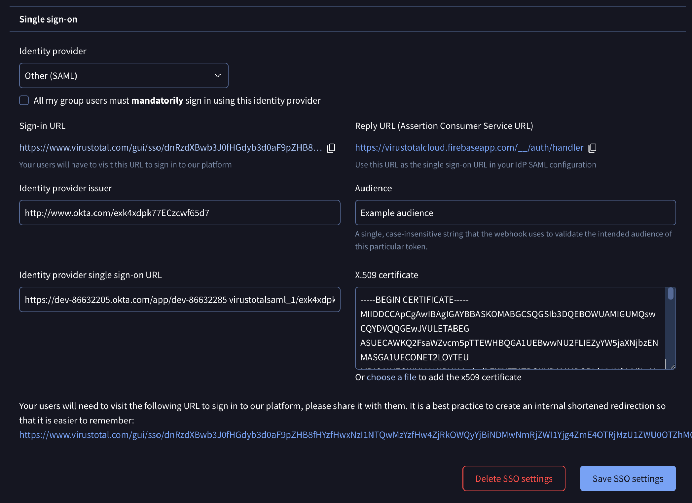The width and height of the screenshot is (692, 503).
Task: Click the Audience input field
Action: click(x=515, y=213)
